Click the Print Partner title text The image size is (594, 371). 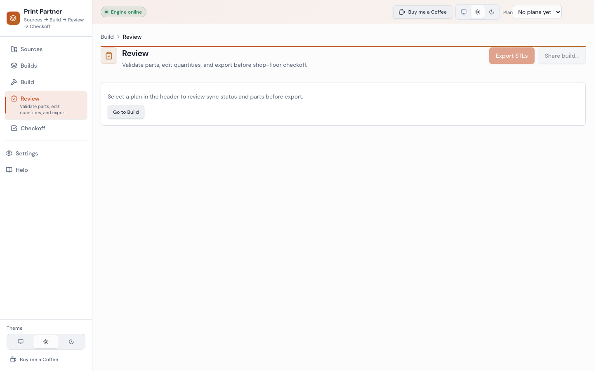(43, 12)
